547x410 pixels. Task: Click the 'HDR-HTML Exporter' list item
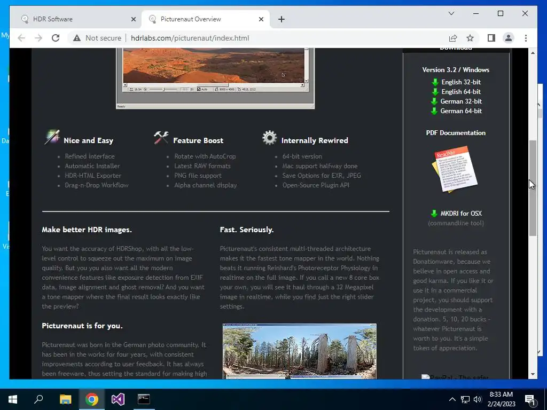(x=93, y=176)
